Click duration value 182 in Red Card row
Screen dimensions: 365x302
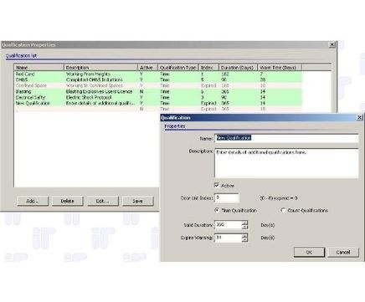pos(225,74)
